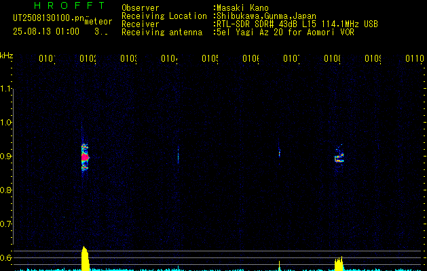Click the 0.7 kHz frequency label

click(x=6, y=224)
